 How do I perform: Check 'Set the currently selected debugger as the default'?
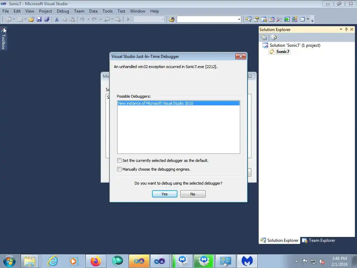[119, 161]
